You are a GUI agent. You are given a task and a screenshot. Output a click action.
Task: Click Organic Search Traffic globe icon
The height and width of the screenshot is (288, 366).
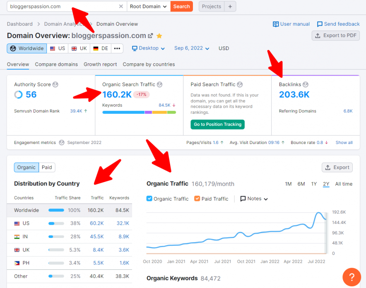160,84
